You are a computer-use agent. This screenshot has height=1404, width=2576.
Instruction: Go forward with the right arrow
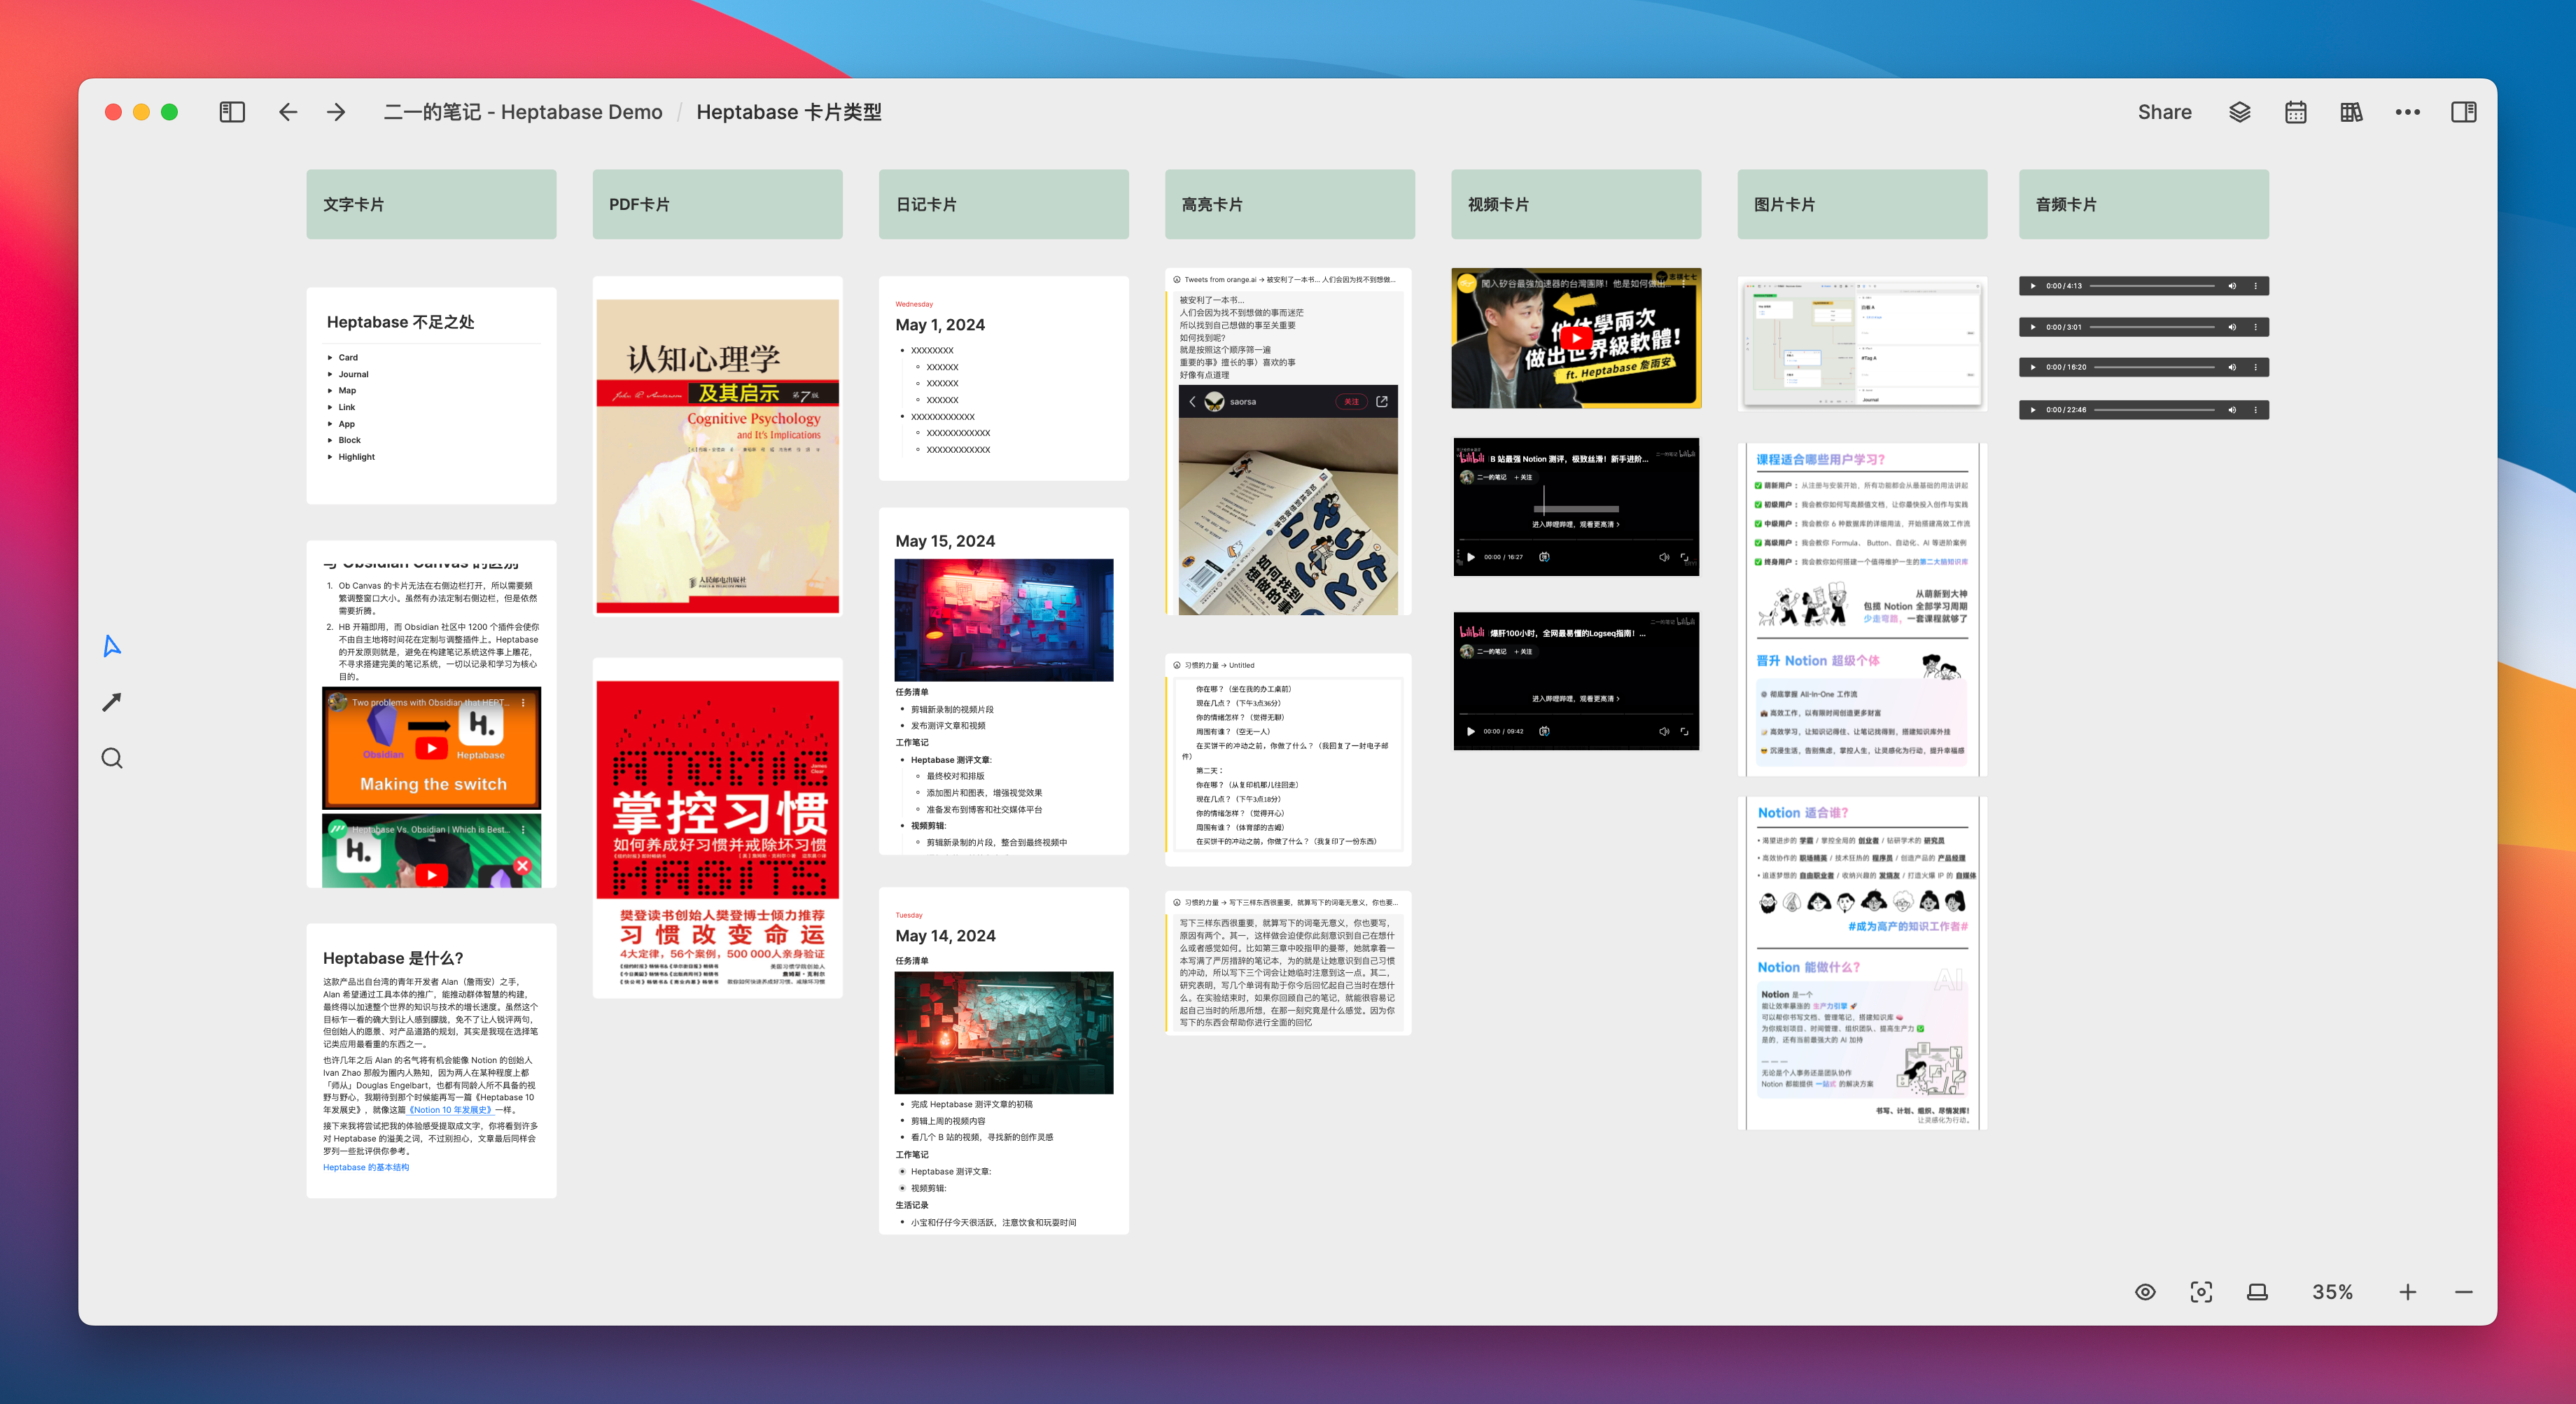click(336, 112)
